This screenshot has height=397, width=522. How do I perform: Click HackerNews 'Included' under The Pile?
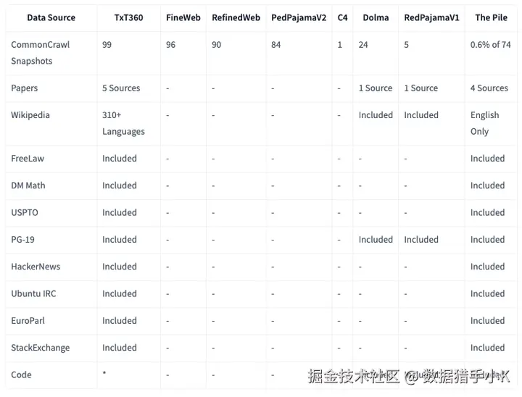(487, 267)
